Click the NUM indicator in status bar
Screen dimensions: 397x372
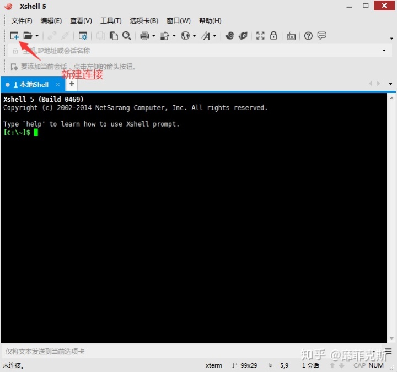376,365
